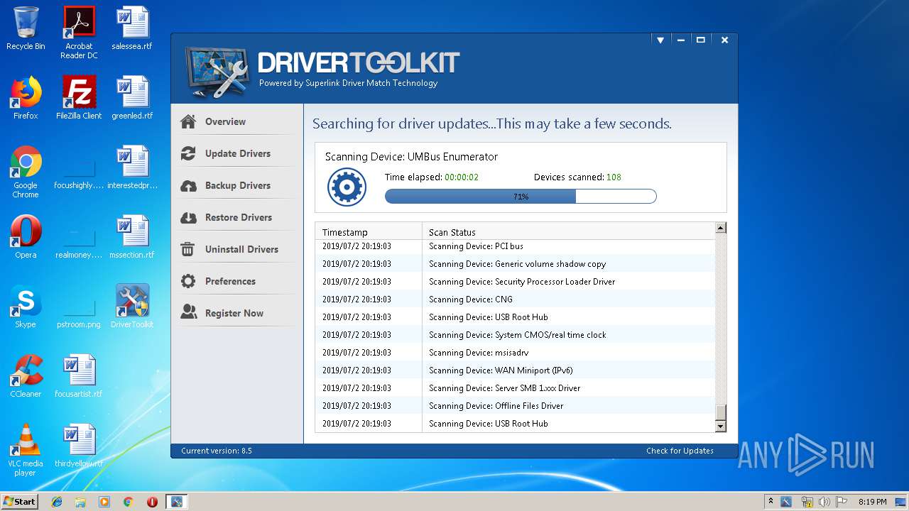Select the 'System CMOS/real time clock' row

515,335
